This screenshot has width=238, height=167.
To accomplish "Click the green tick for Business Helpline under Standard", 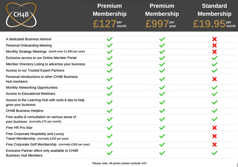I will point(215,111).
